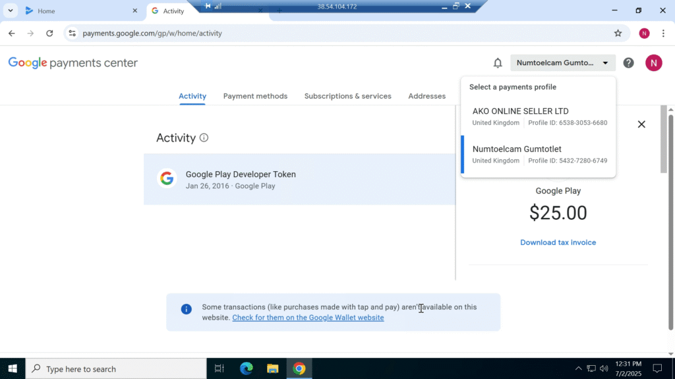Go back to the previous page
The image size is (675, 379).
click(x=12, y=33)
